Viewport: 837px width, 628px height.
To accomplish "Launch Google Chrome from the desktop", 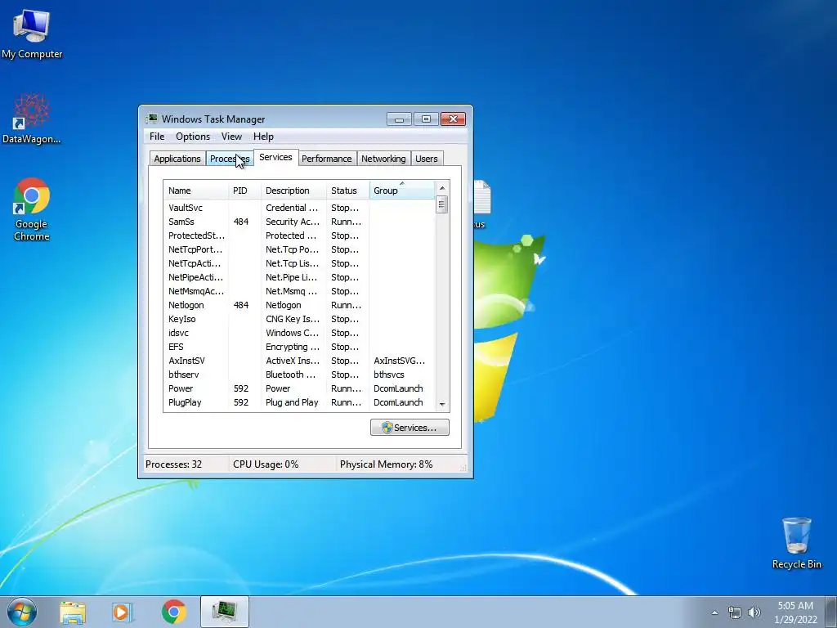I will pyautogui.click(x=32, y=209).
